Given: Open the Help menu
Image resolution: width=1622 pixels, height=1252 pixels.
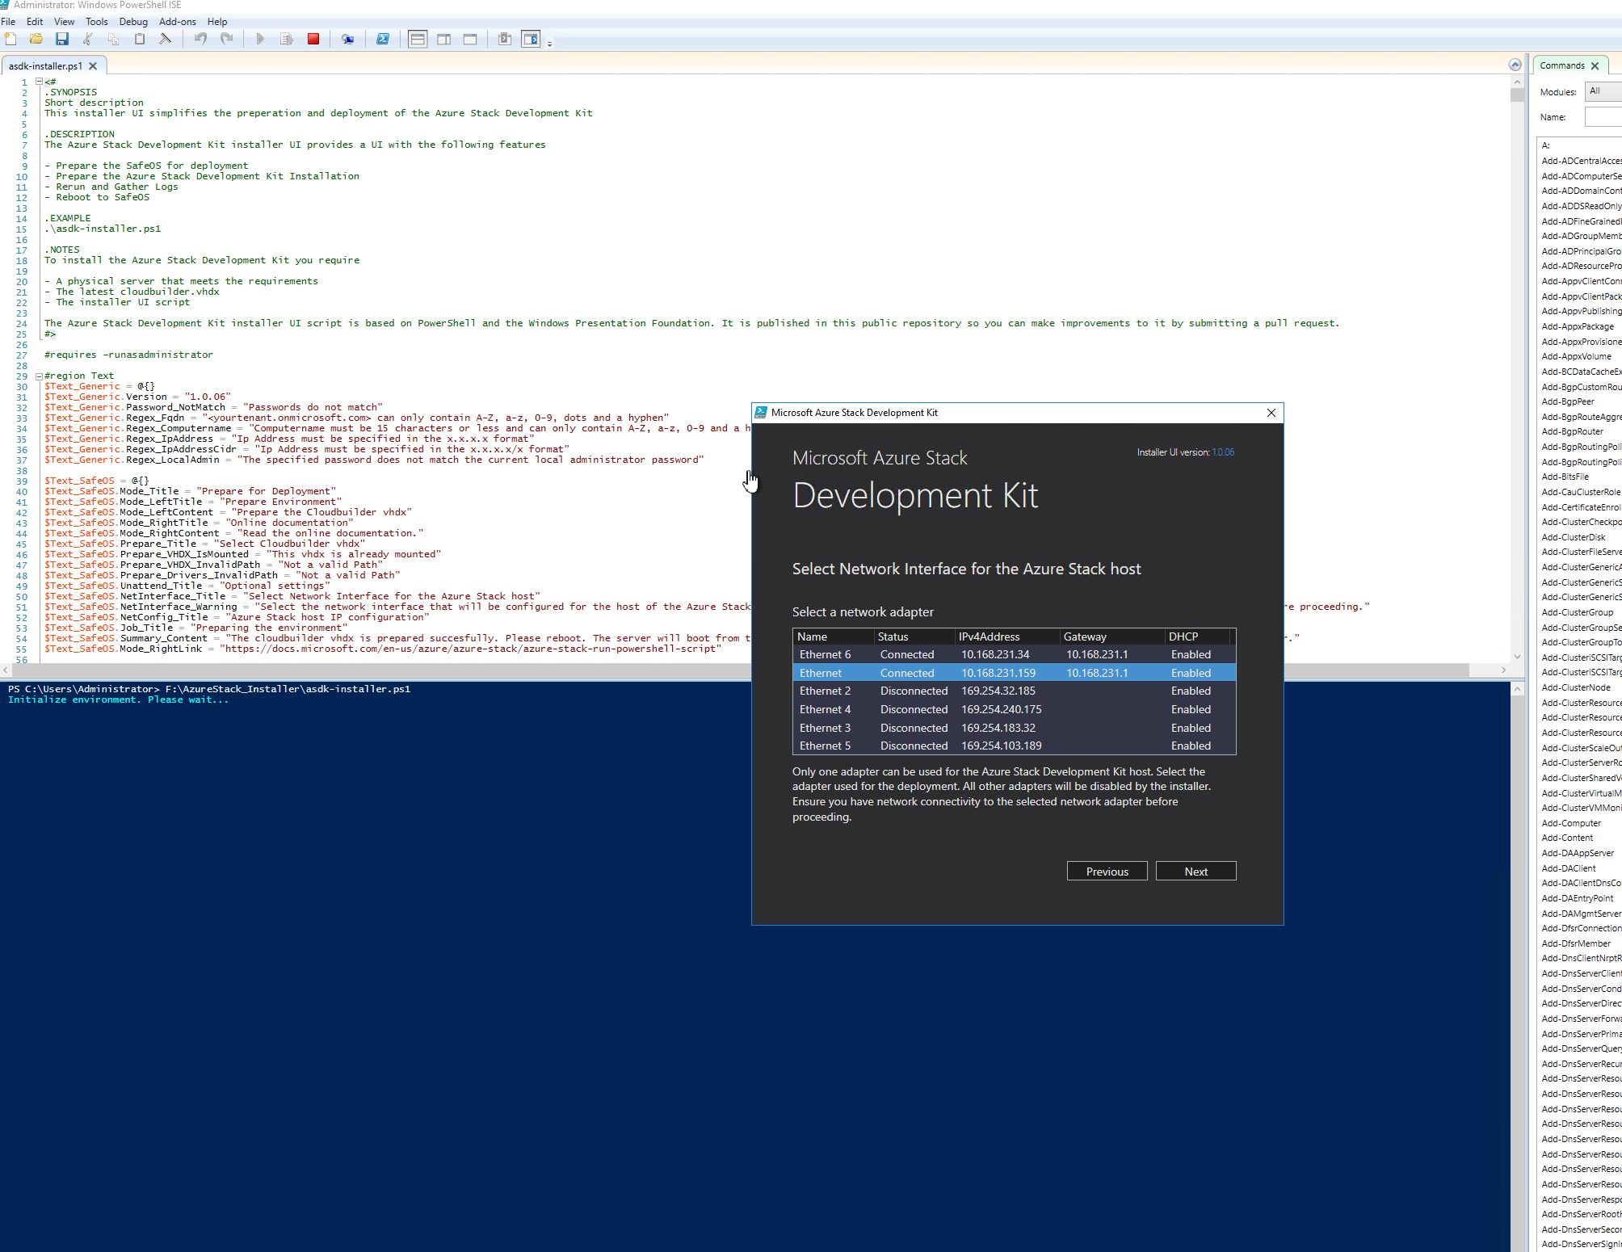Looking at the screenshot, I should [x=217, y=22].
